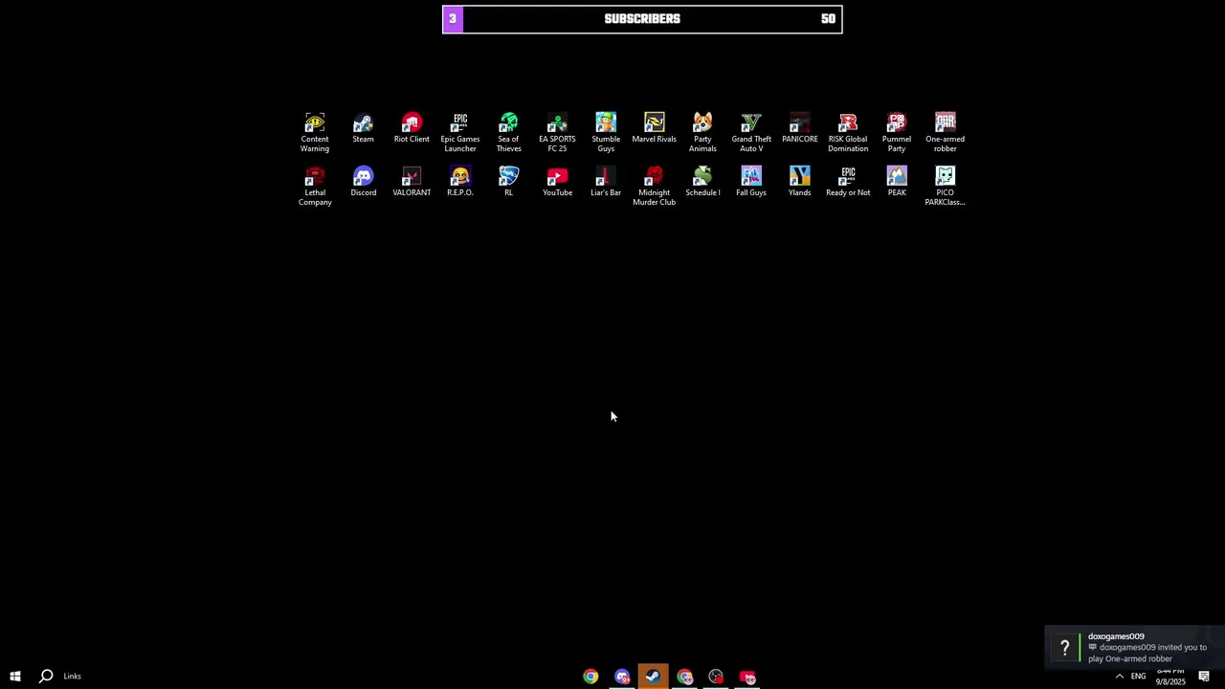Select the Sea of Thieves icon
The width and height of the screenshot is (1225, 689).
(x=508, y=132)
